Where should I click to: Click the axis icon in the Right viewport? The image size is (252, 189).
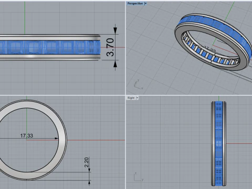139,177
